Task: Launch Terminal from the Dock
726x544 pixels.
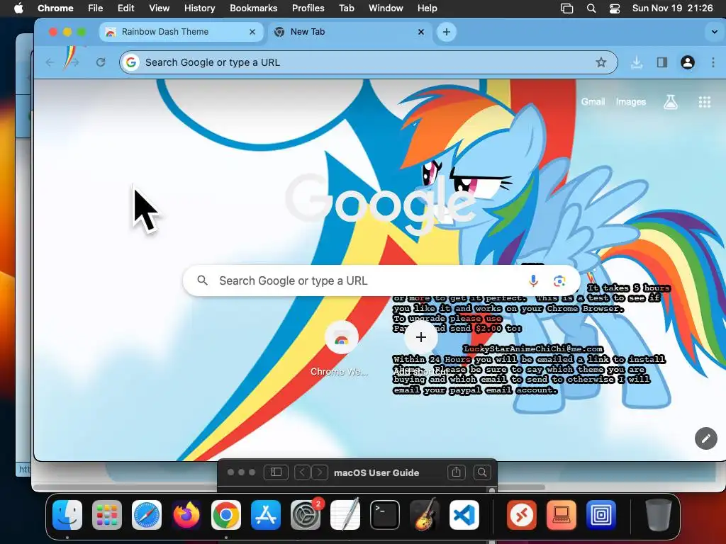Action: [x=385, y=515]
